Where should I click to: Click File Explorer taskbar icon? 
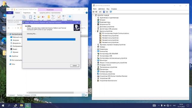coord(22,105)
